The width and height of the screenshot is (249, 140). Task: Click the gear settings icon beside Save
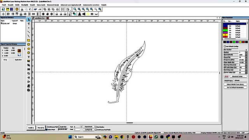pos(17,9)
